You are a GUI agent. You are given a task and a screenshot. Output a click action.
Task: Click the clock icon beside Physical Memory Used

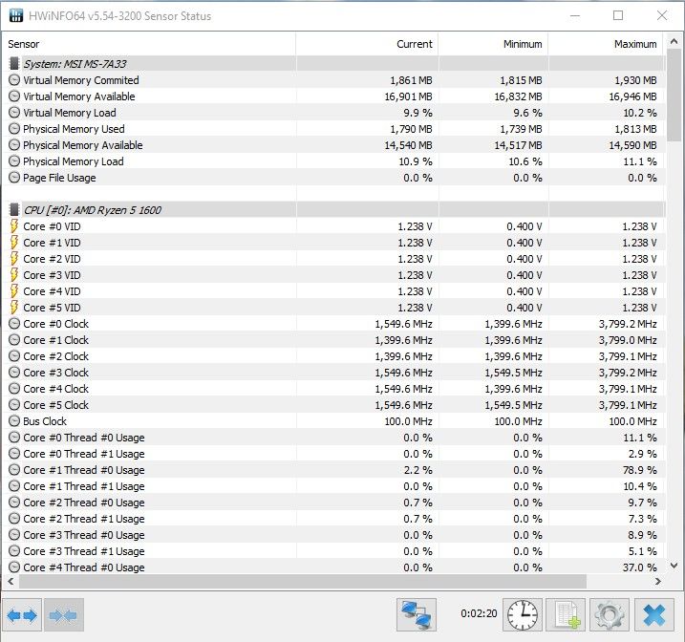coord(14,129)
